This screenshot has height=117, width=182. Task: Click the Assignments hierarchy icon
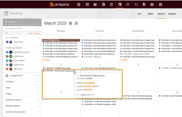point(7,76)
